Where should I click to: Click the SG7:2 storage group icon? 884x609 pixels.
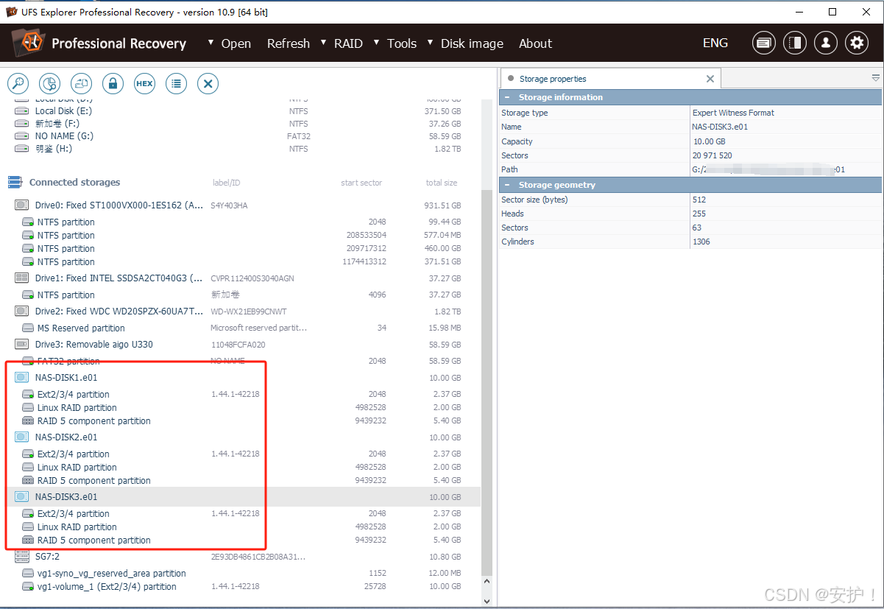point(21,556)
